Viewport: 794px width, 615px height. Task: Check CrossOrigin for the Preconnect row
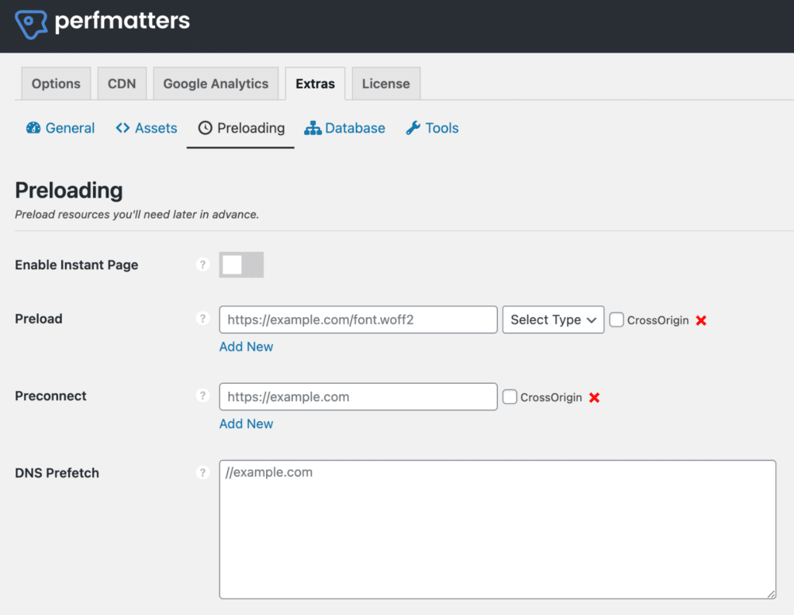(x=510, y=396)
